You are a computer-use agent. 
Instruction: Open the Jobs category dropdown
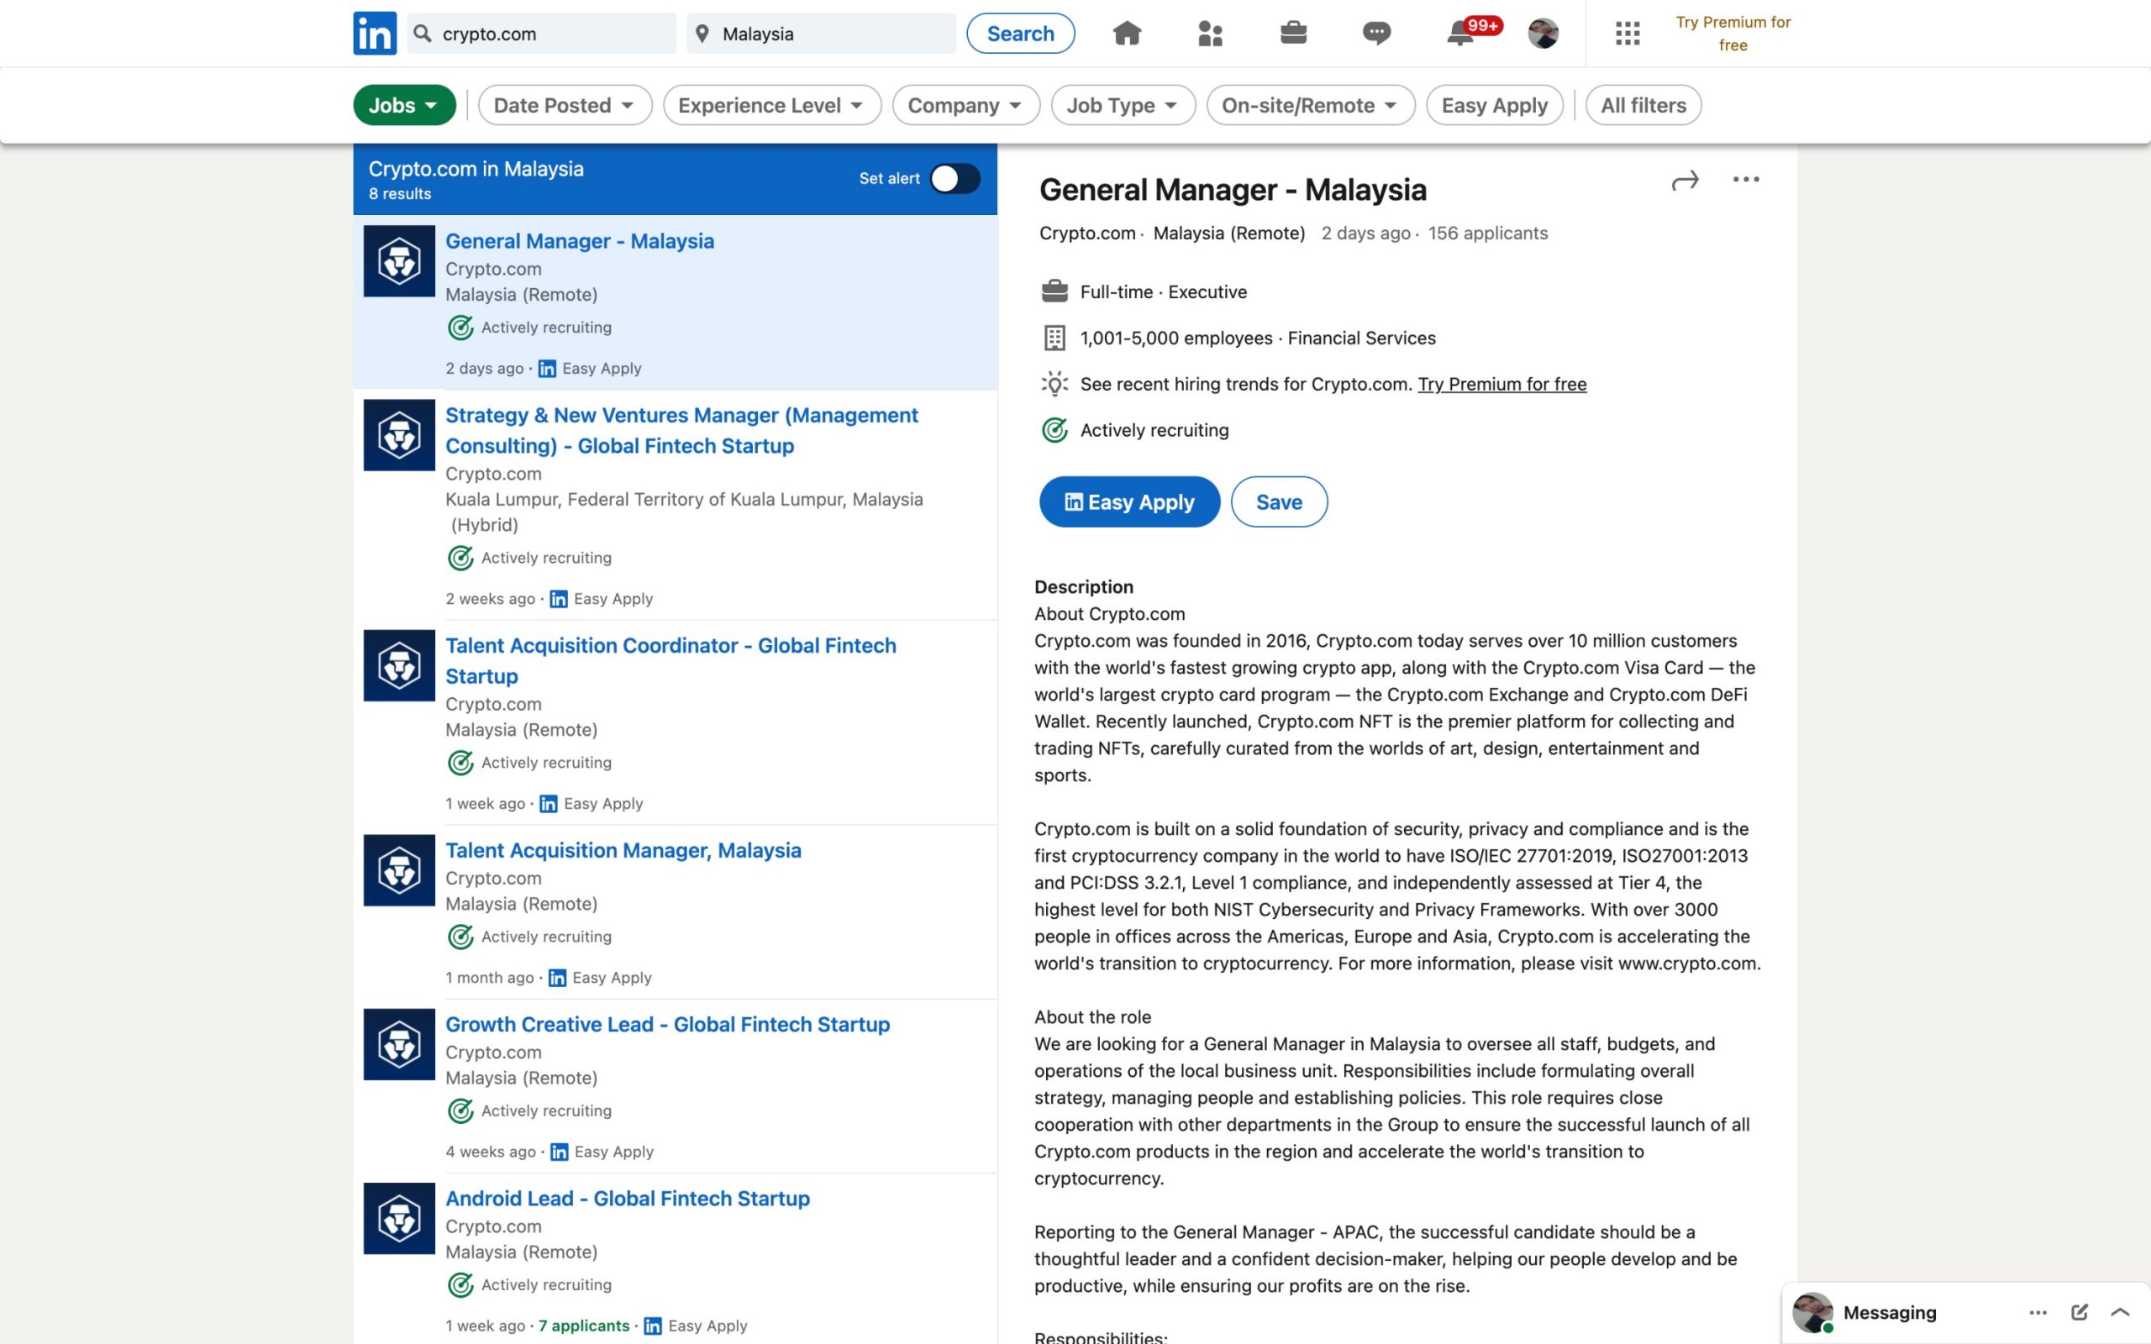click(404, 105)
